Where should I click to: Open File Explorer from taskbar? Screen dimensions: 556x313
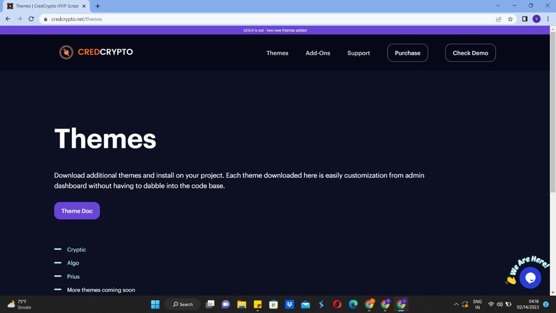pos(242,305)
